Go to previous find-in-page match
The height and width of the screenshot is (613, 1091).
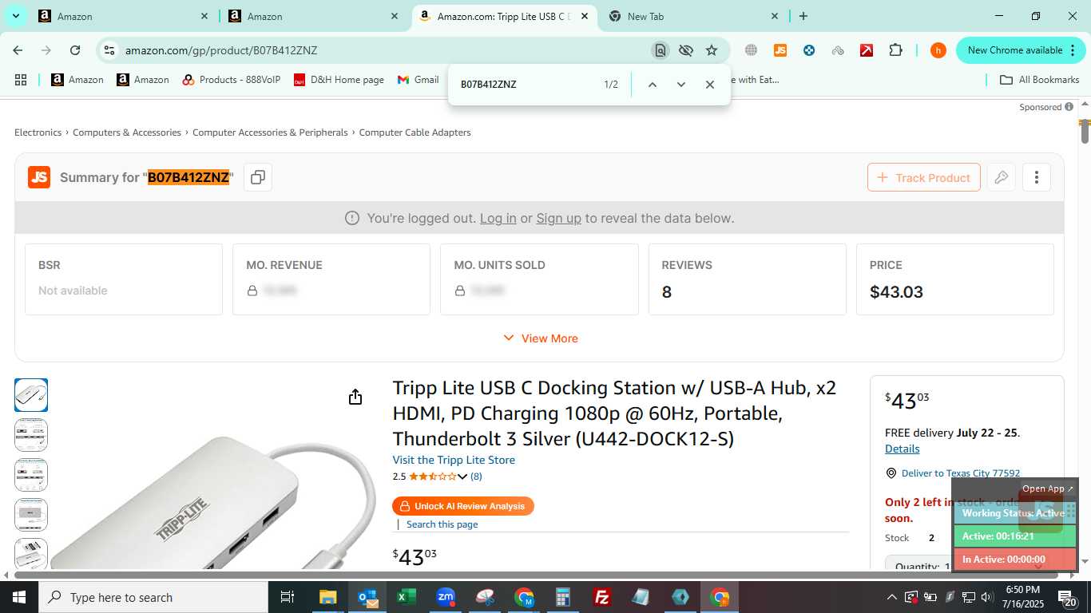click(x=652, y=85)
